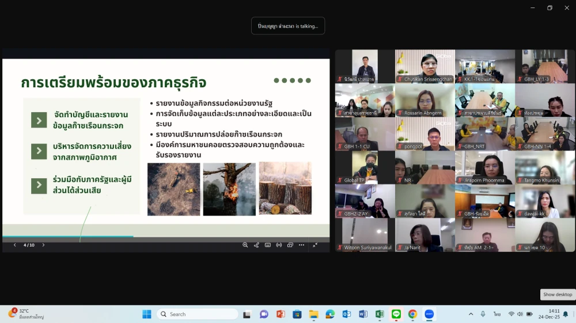Open PowerPoint from the taskbar
The image size is (576, 323).
point(281,314)
